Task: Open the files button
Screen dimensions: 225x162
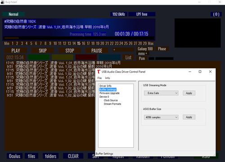Action: [x=31, y=156]
